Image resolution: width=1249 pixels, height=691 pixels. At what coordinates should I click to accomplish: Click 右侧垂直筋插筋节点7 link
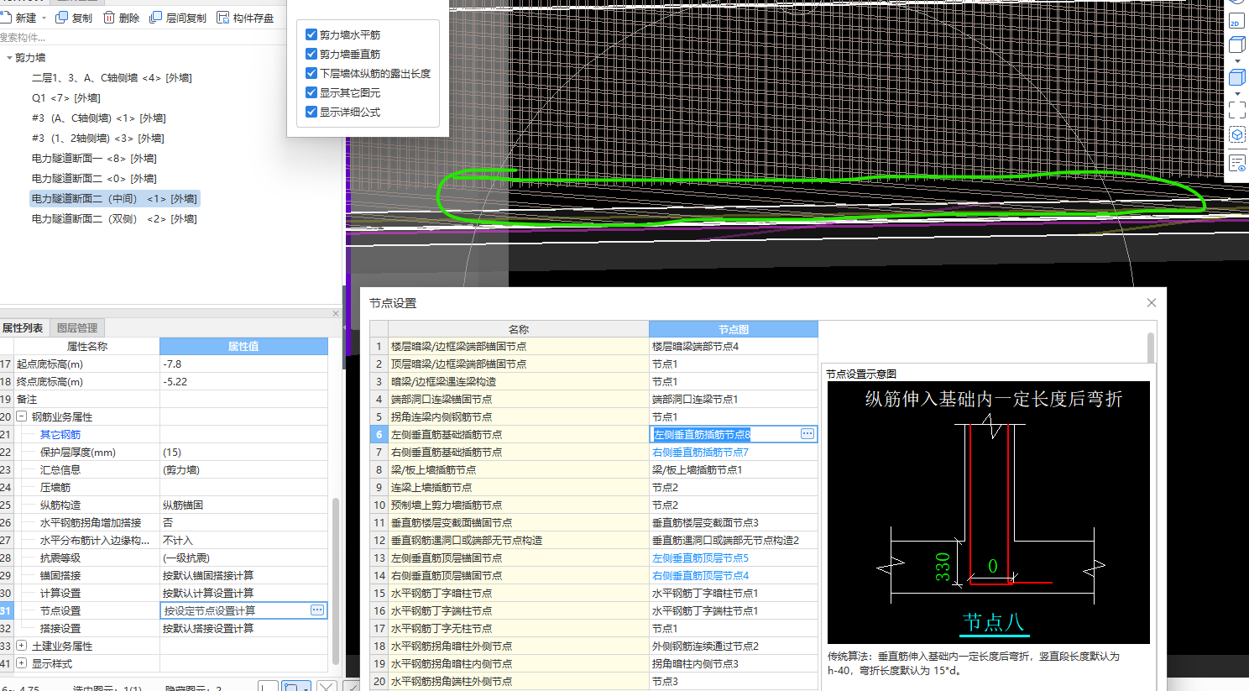(x=700, y=452)
